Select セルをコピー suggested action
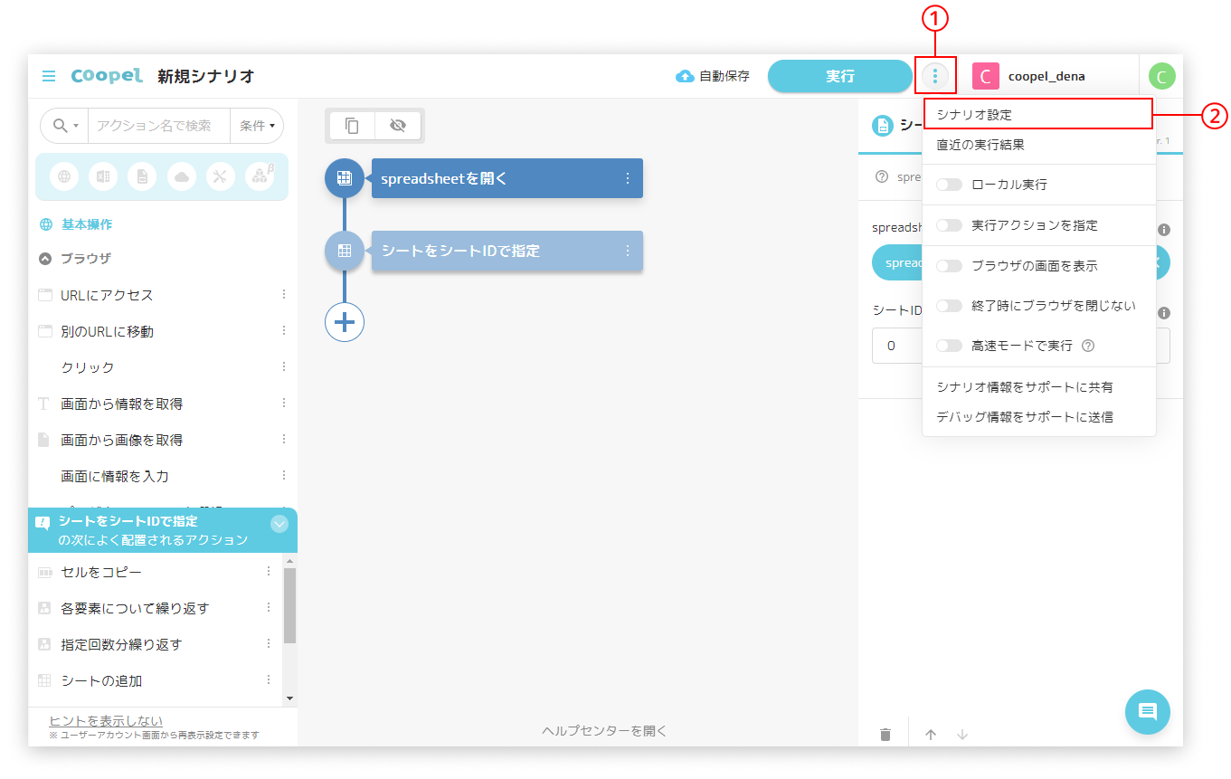 click(x=101, y=572)
